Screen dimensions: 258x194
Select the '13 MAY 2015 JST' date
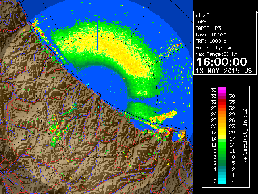coord(226,71)
